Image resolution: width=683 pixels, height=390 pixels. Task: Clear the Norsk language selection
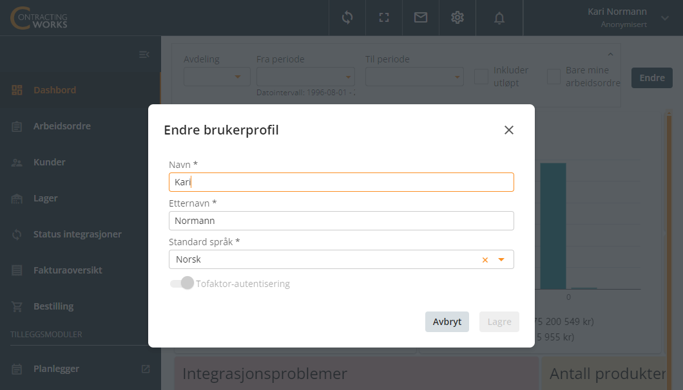485,260
